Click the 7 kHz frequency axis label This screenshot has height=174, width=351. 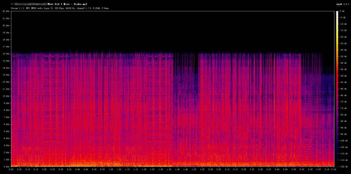coord(6,117)
